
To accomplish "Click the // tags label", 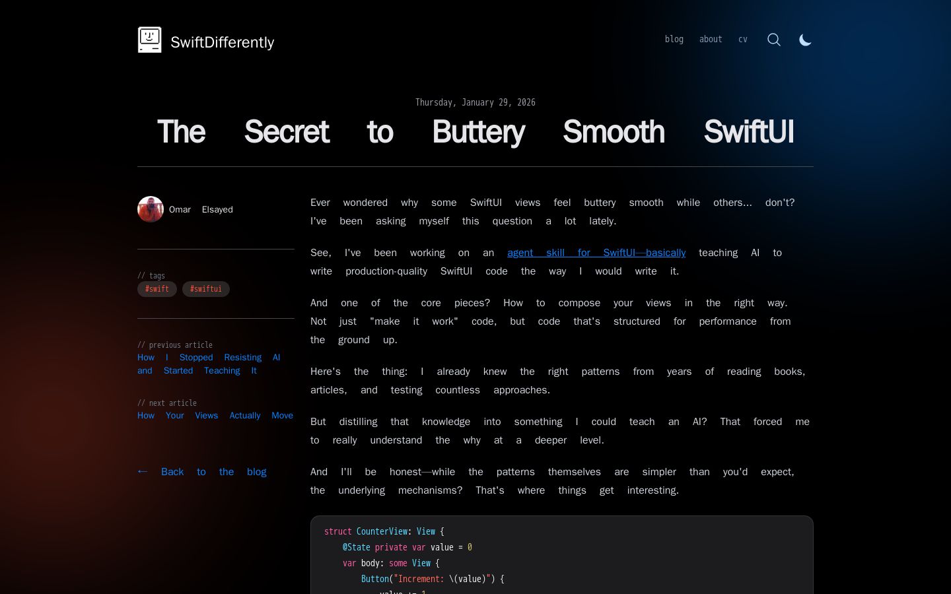I will tap(151, 276).
